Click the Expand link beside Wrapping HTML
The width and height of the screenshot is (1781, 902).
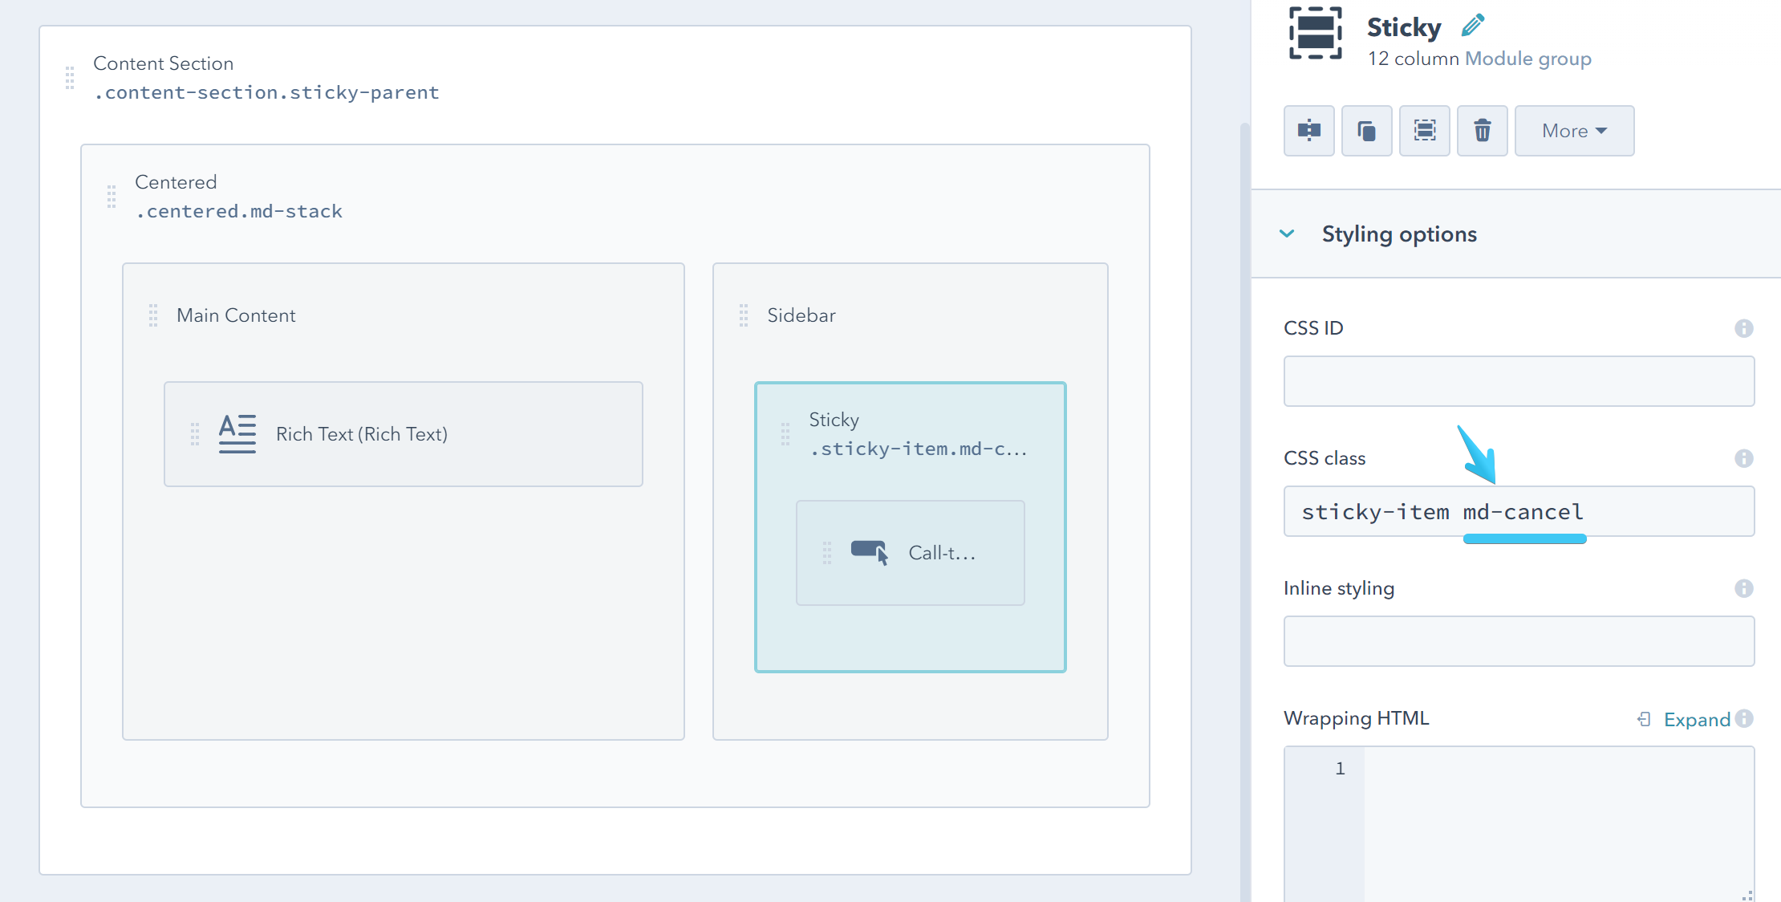click(x=1694, y=719)
